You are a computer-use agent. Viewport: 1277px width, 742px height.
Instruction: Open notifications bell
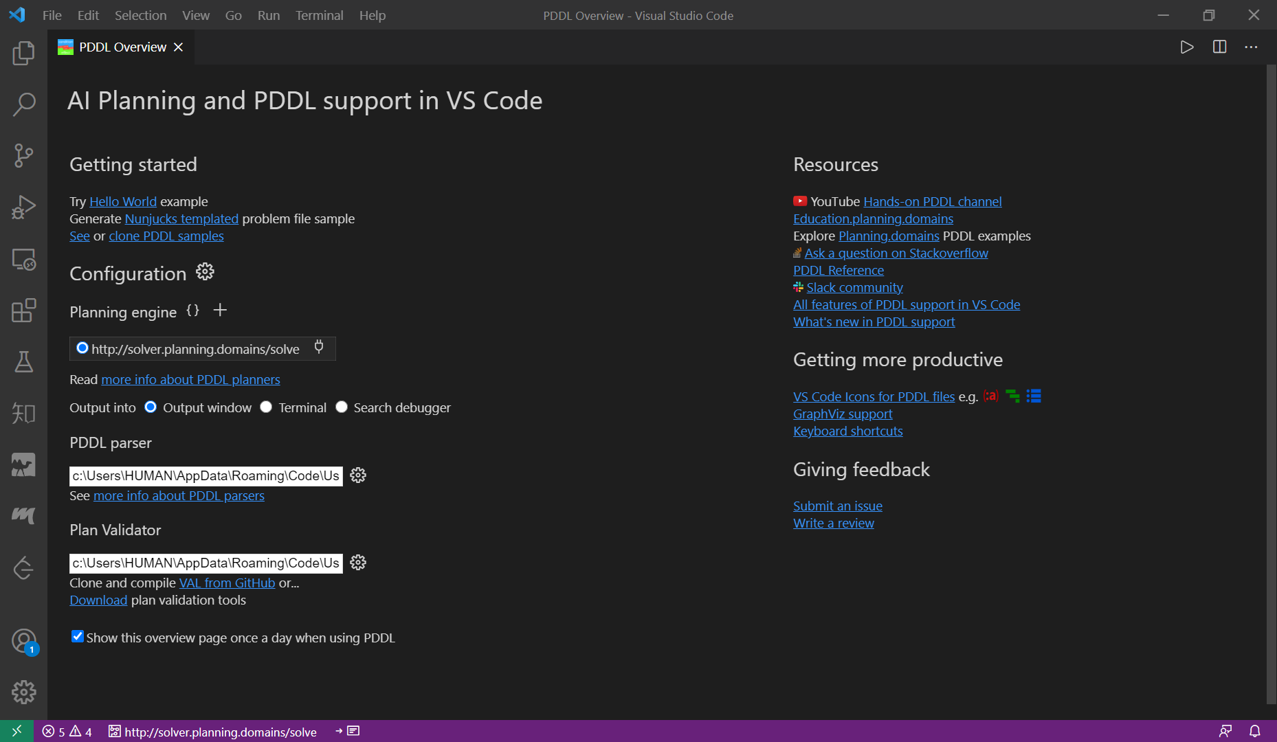[x=1255, y=731]
